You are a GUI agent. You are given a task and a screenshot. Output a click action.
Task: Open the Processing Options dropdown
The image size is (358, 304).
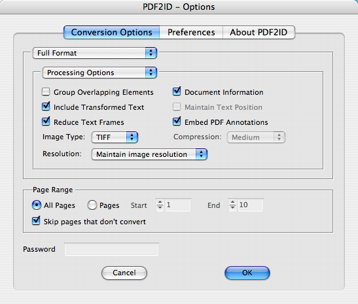(99, 73)
